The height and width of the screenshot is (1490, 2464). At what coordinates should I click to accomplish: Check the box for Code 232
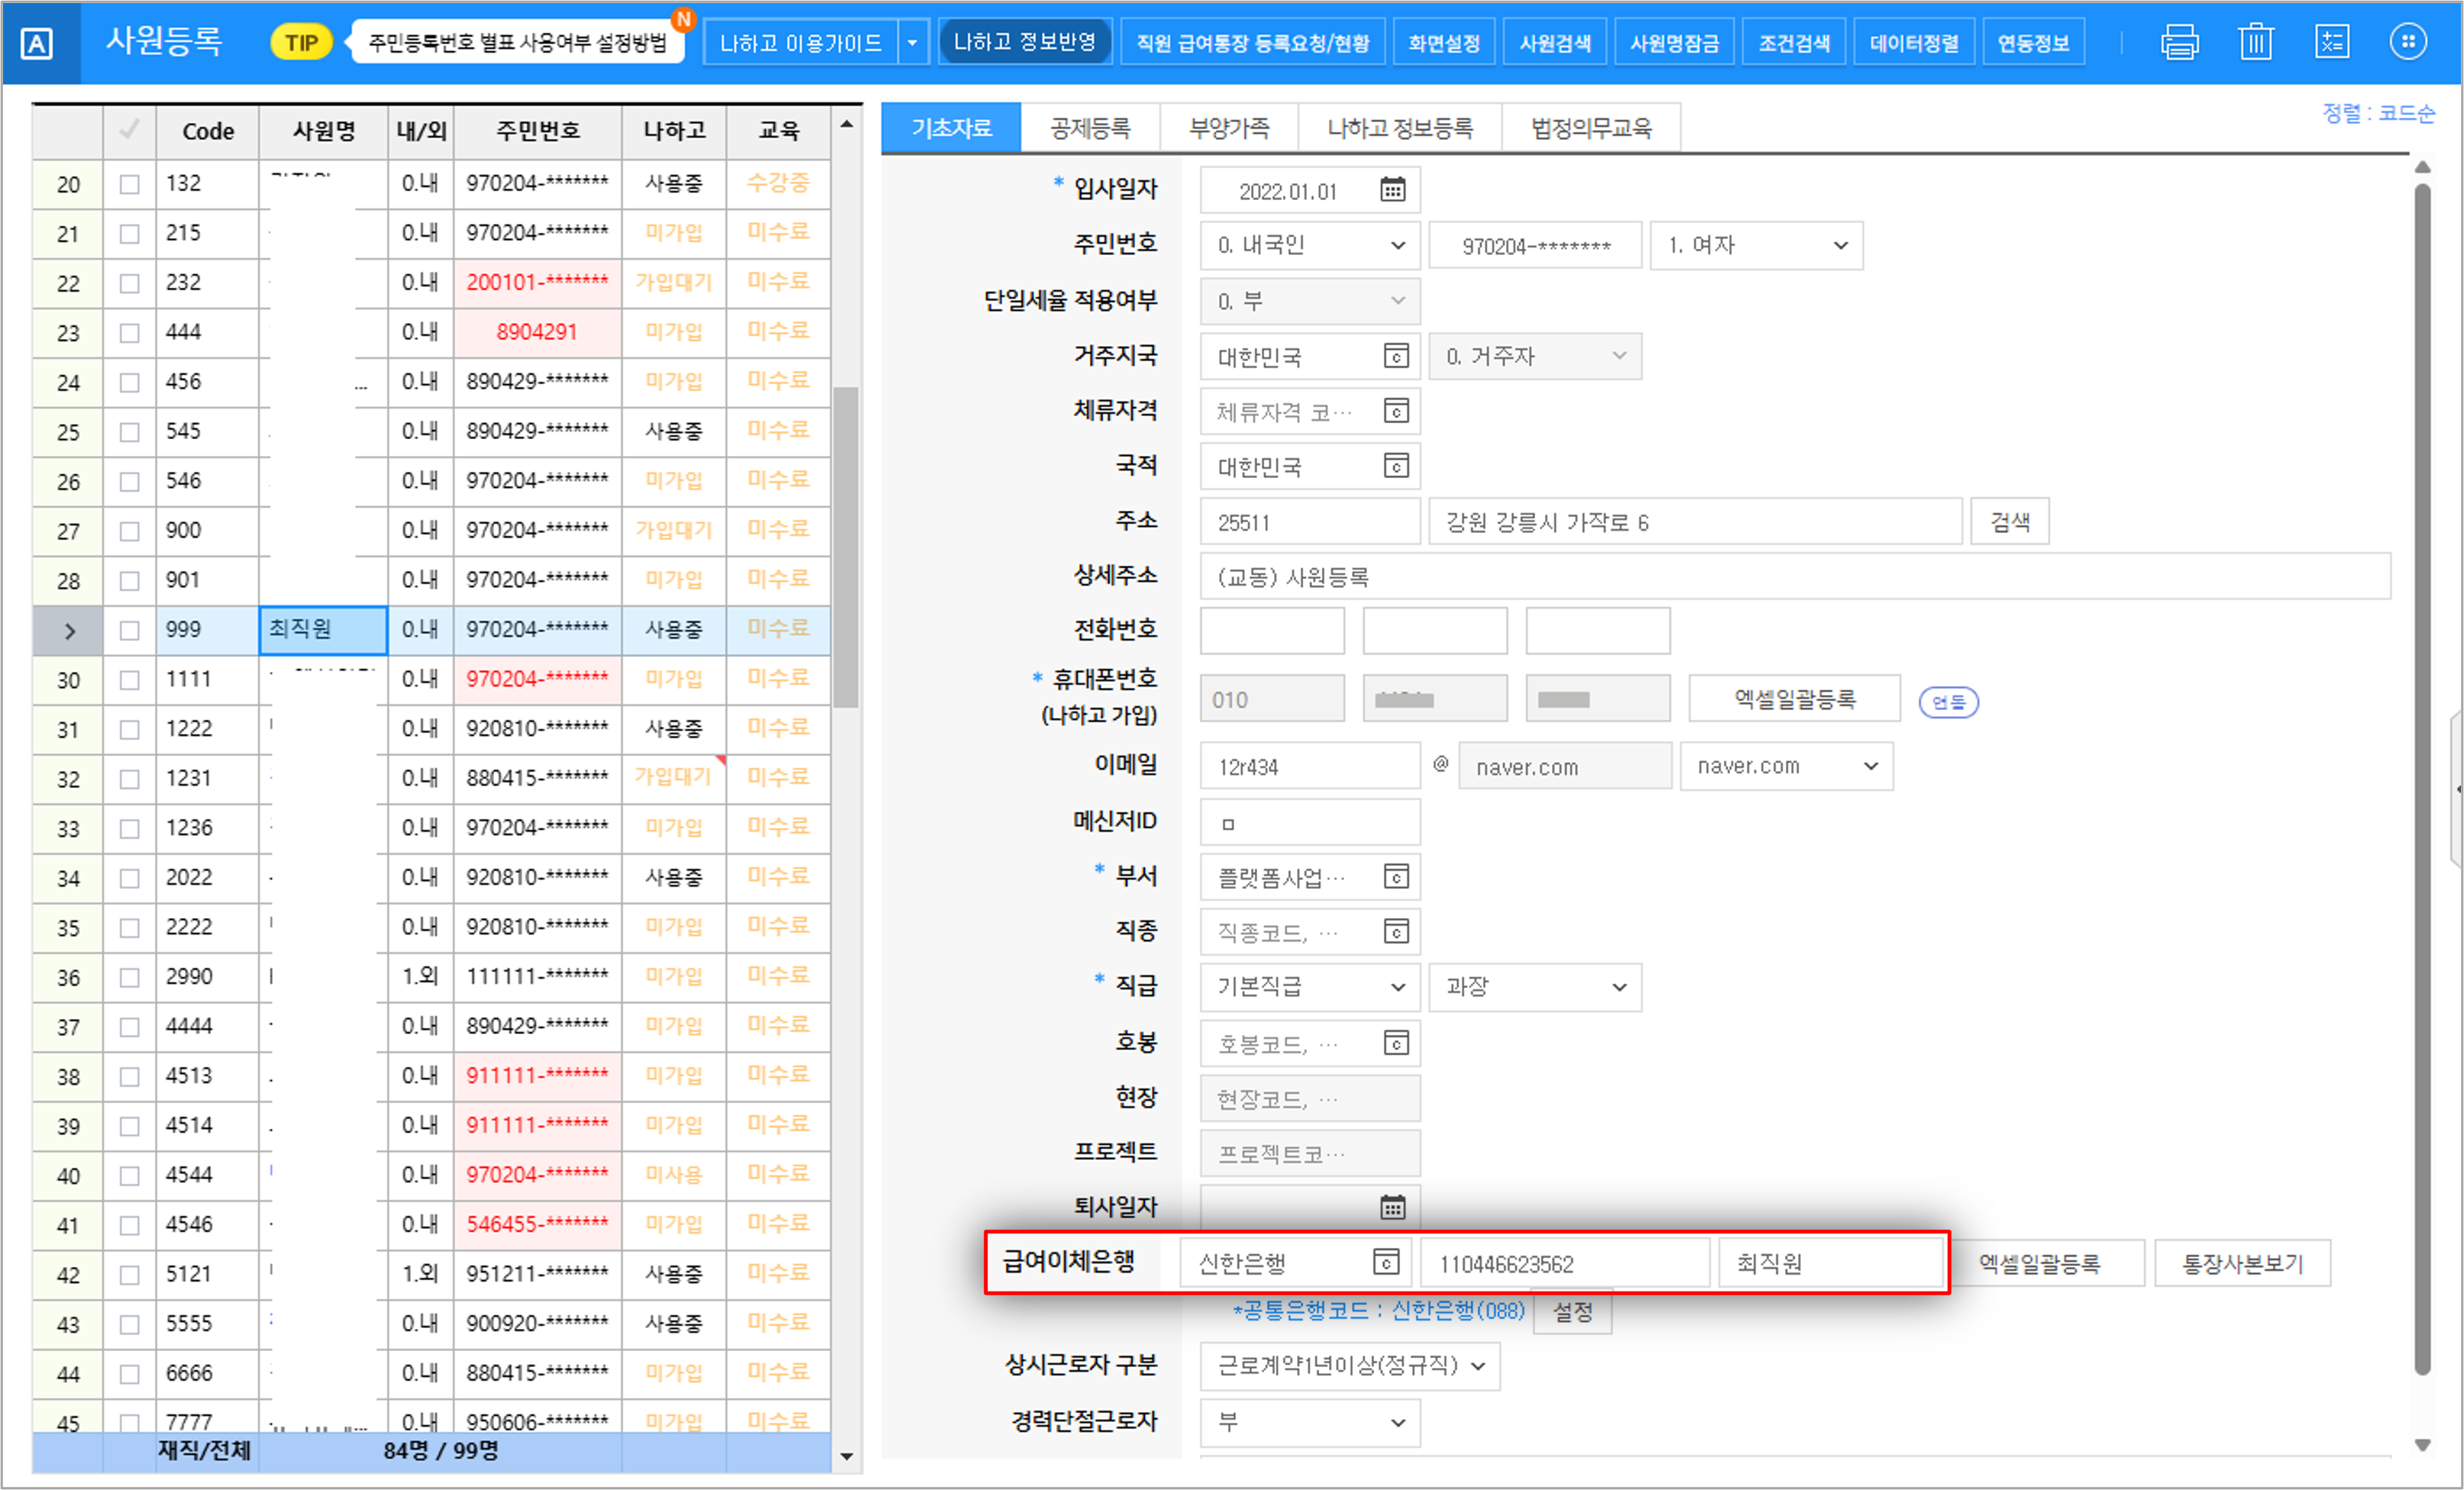coord(129,283)
